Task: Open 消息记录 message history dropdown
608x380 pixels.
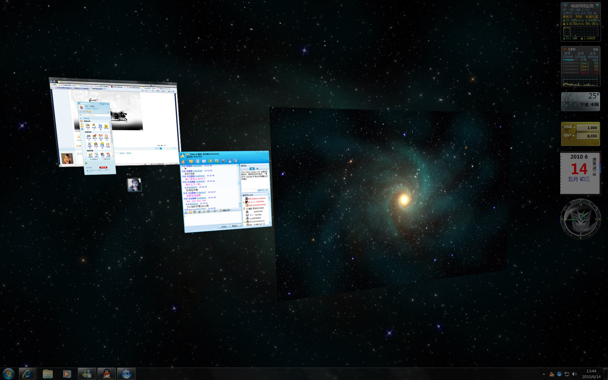Action: click(x=225, y=210)
